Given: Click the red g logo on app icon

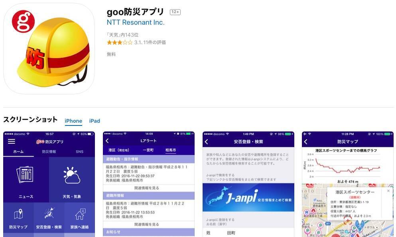Looking at the screenshot, I should [x=23, y=22].
